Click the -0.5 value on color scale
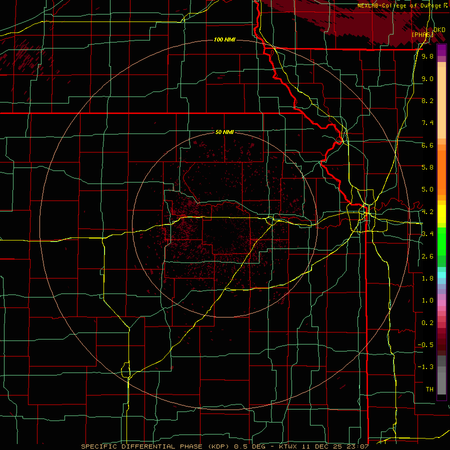The width and height of the screenshot is (450, 450). click(425, 345)
